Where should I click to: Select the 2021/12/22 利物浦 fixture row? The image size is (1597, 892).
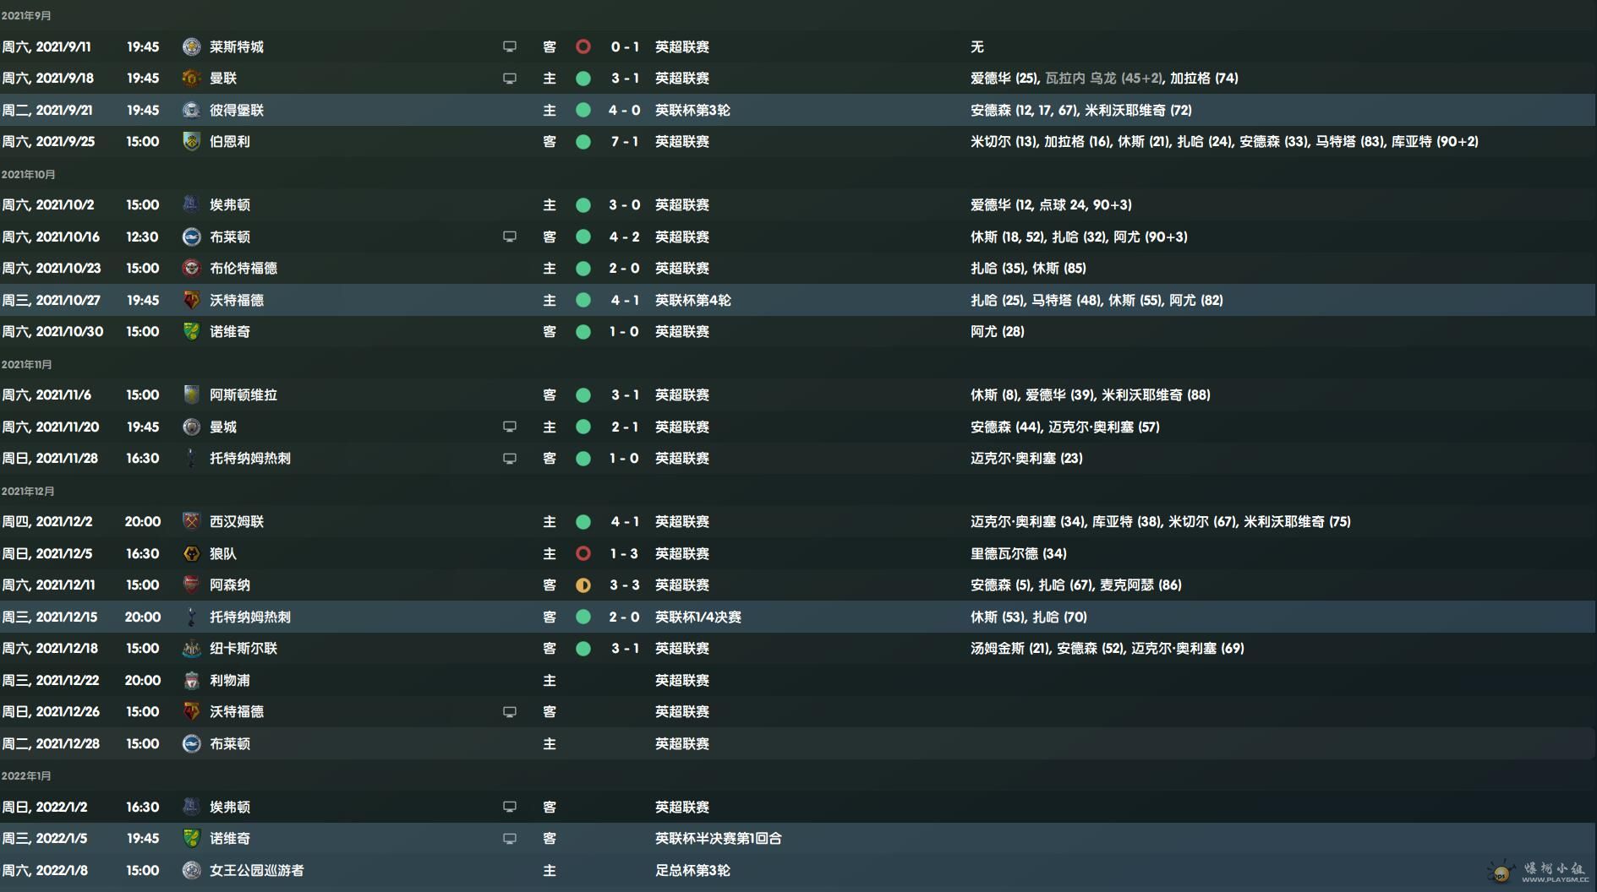798,680
